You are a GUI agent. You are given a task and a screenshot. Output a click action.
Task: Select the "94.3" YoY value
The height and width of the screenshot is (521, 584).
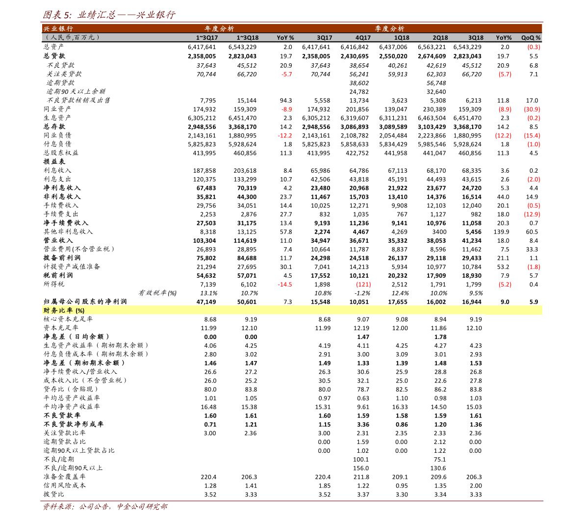pyautogui.click(x=286, y=101)
